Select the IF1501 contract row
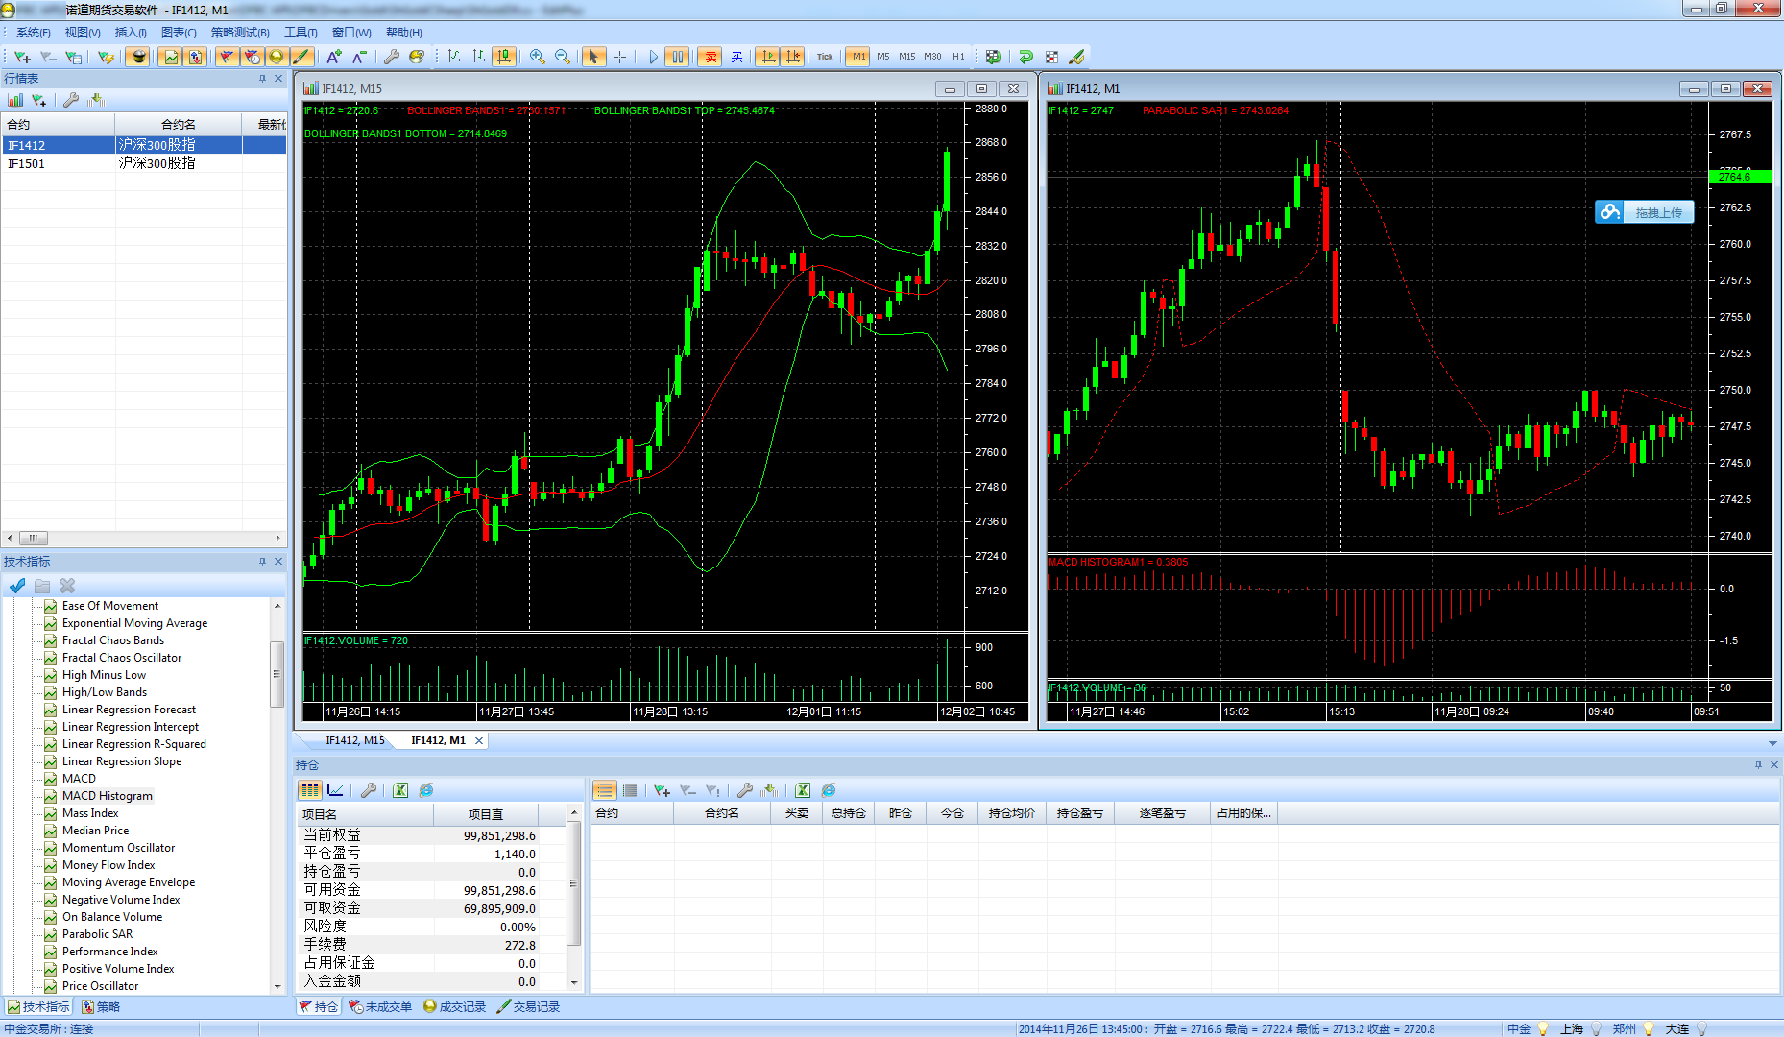Image resolution: width=1784 pixels, height=1037 pixels. click(x=144, y=163)
